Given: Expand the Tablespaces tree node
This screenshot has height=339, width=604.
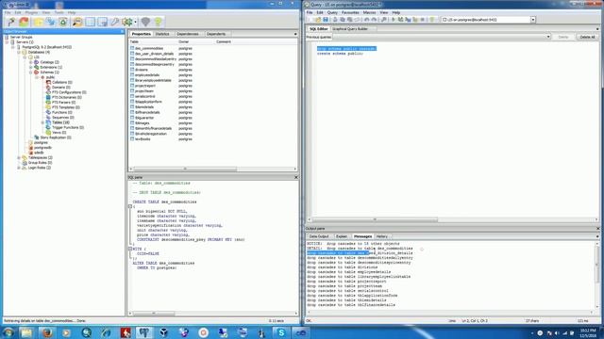Looking at the screenshot, I should click(19, 157).
